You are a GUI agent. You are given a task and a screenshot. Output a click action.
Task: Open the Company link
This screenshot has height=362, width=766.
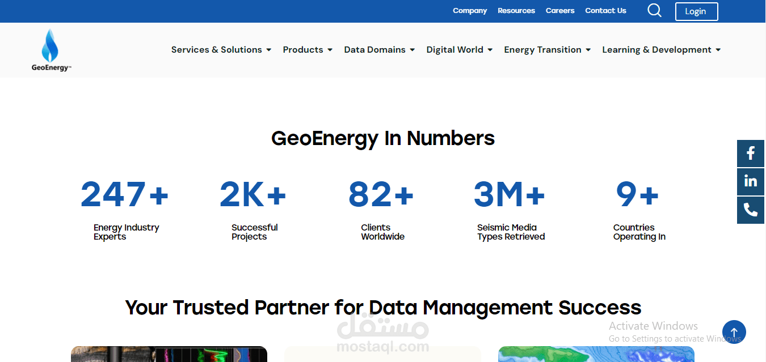pos(470,11)
